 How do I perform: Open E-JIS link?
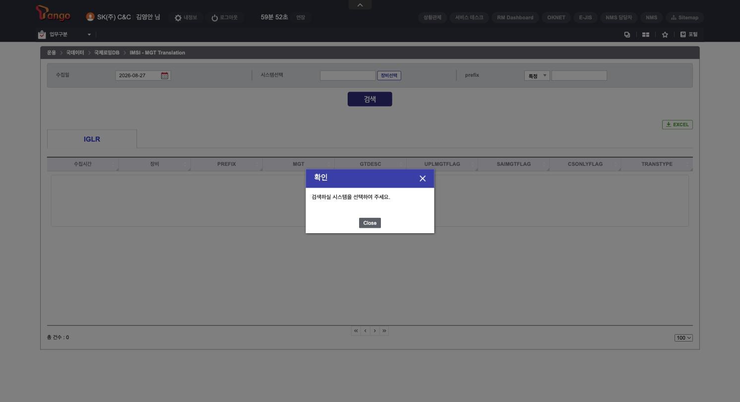[x=585, y=17]
